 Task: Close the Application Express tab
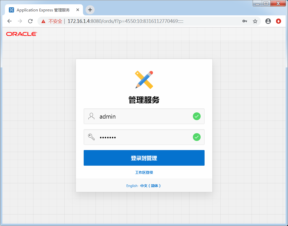click(x=78, y=10)
